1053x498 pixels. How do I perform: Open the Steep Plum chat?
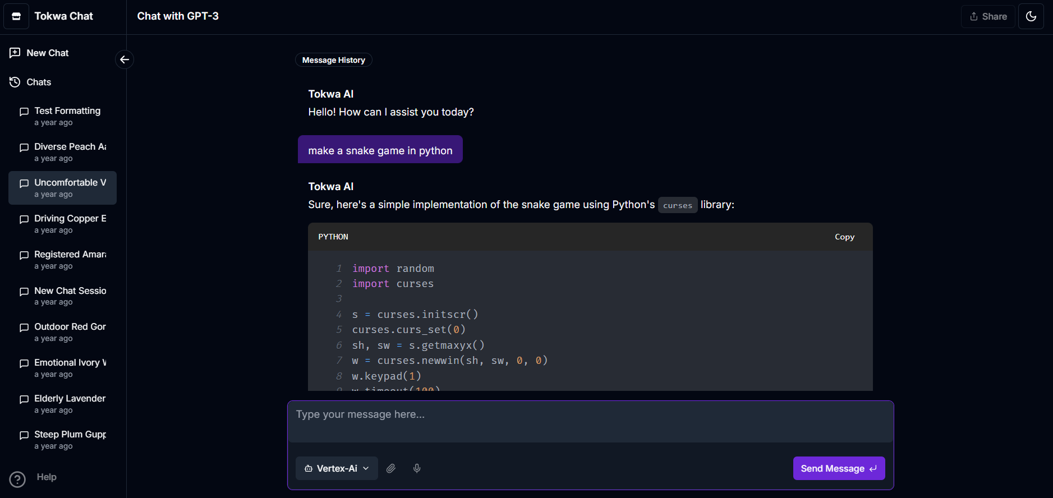(70, 440)
